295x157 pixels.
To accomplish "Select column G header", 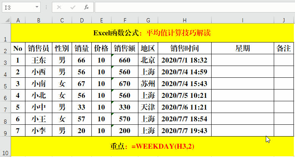I will click(148, 20).
